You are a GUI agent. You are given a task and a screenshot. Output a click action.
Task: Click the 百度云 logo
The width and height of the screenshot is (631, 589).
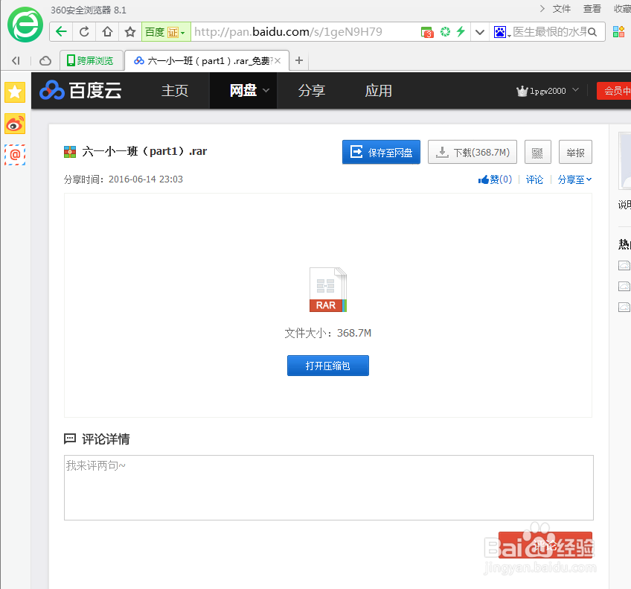80,90
